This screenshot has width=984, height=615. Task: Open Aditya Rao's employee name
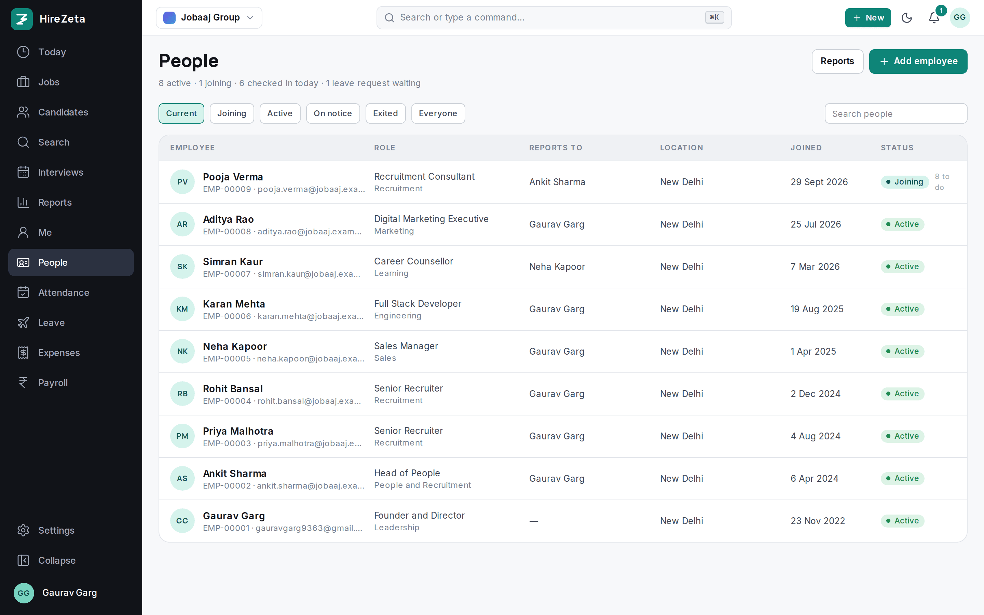coord(228,219)
